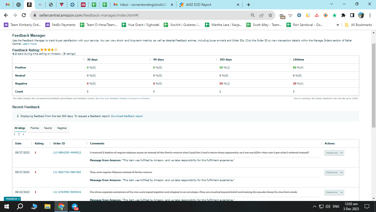Reload the Feedback Manager page

[24, 15]
